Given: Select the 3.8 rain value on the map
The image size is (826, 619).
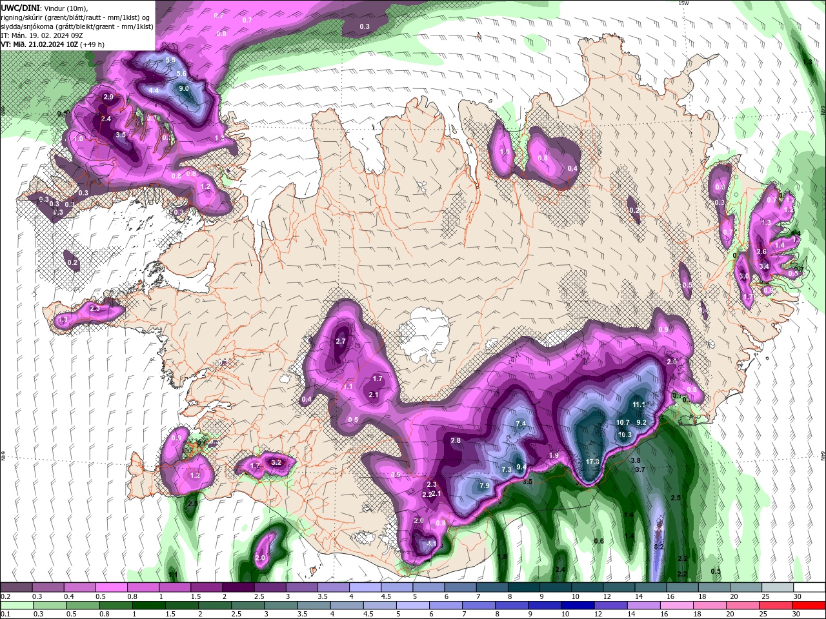Looking at the screenshot, I should click(635, 460).
